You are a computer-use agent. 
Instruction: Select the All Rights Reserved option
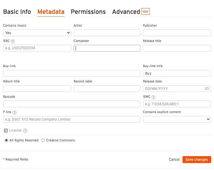pyautogui.click(x=6, y=140)
